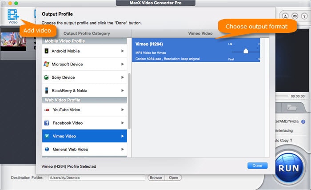Expand the YouTube Video category arrow
Image resolution: width=311 pixels, height=190 pixels.
123,110
